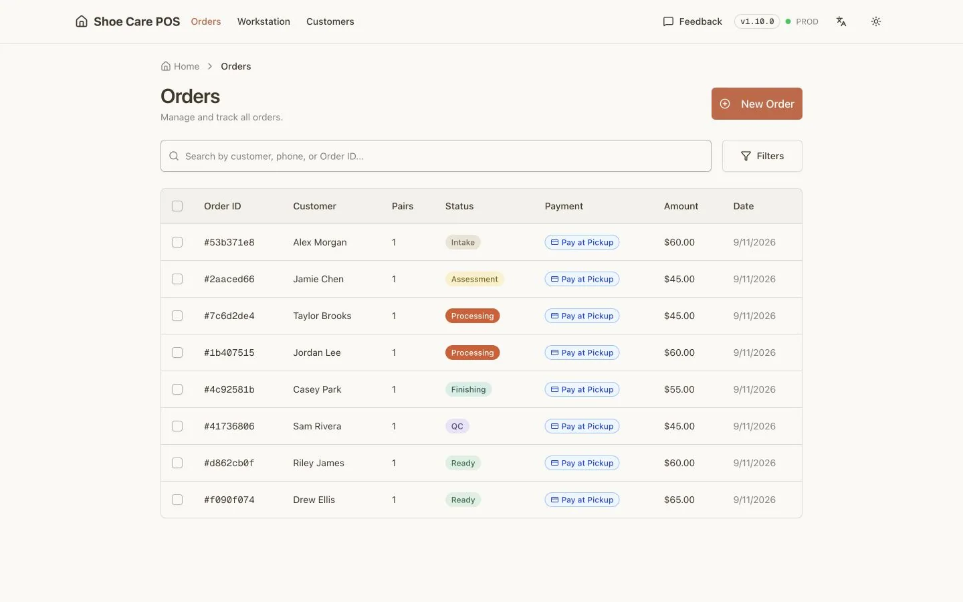Open the language translation icon
Viewport: 963px width, 602px height.
[x=841, y=21]
